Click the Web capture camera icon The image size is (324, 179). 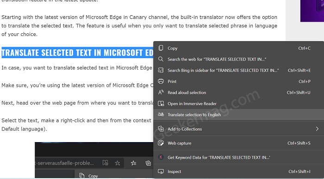click(161, 143)
